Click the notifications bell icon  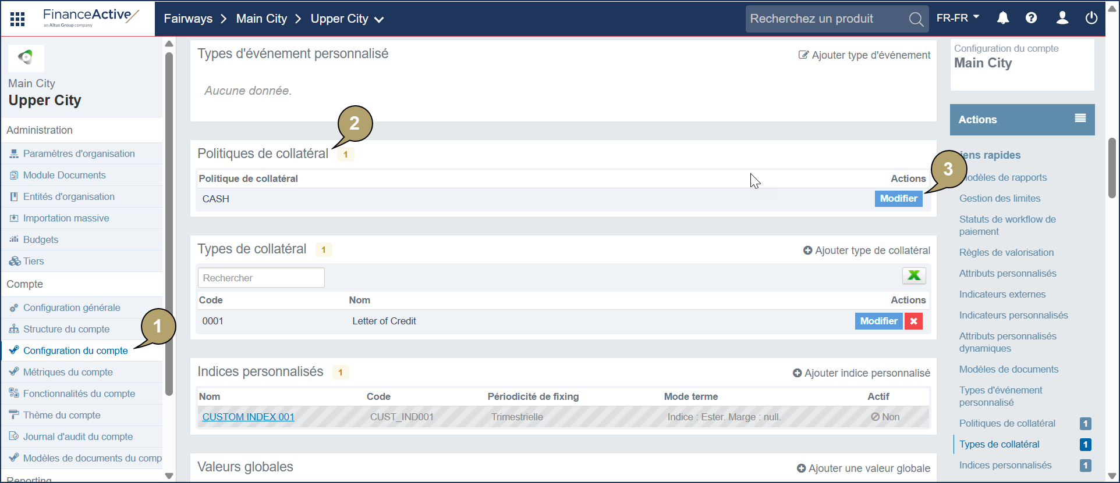click(x=1002, y=19)
